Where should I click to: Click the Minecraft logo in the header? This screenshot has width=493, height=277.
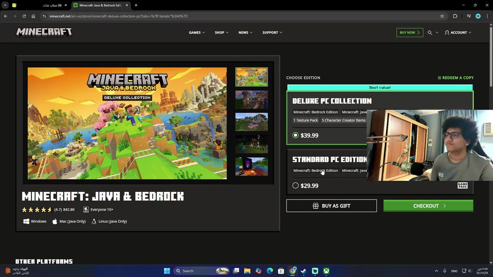click(44, 32)
